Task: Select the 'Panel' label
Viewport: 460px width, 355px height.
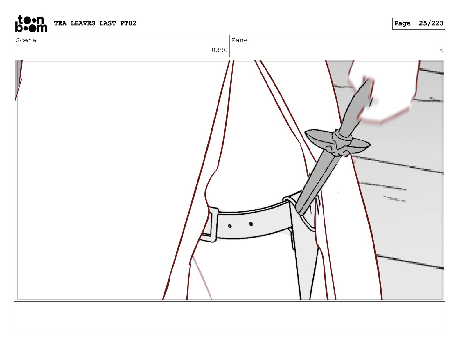Action: point(241,40)
